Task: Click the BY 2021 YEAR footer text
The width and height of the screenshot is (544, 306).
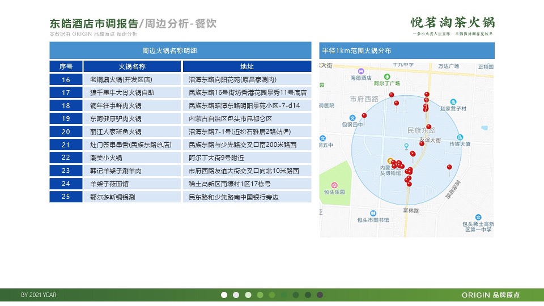Action: click(39, 295)
